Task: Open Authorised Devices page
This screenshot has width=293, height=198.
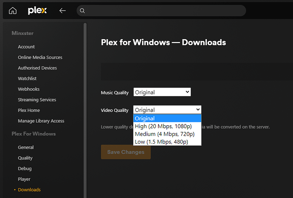Action: (x=37, y=68)
